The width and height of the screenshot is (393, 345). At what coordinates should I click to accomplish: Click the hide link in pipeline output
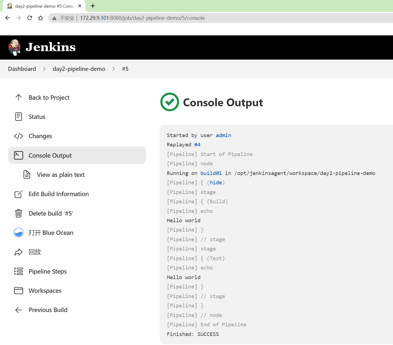point(216,182)
